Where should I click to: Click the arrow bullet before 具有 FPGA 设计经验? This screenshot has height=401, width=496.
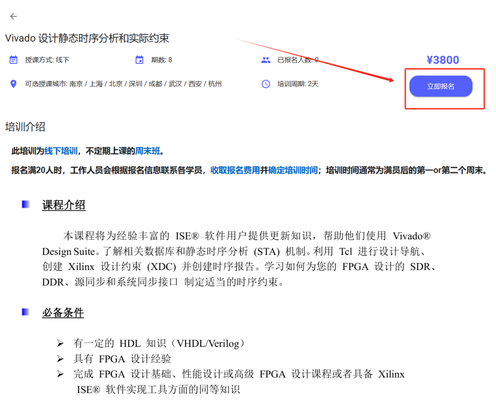tap(60, 359)
